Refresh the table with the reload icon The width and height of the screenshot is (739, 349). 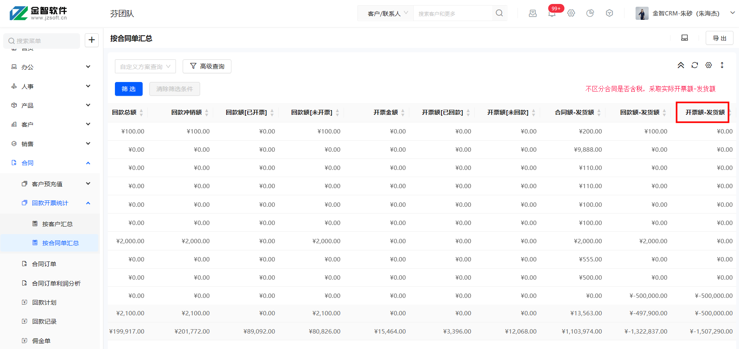[695, 65]
